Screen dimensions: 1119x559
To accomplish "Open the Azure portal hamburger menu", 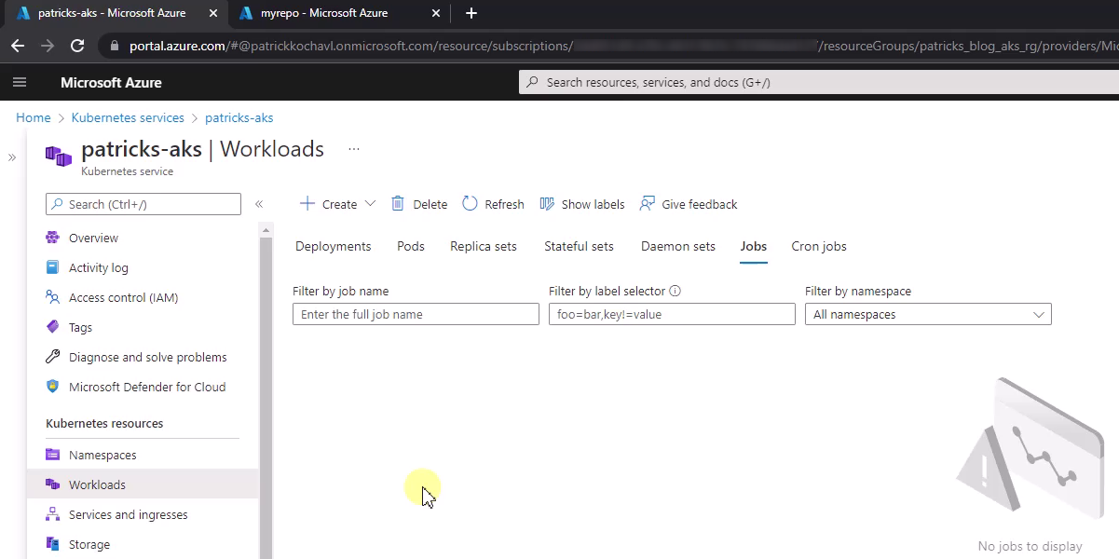I will (20, 82).
